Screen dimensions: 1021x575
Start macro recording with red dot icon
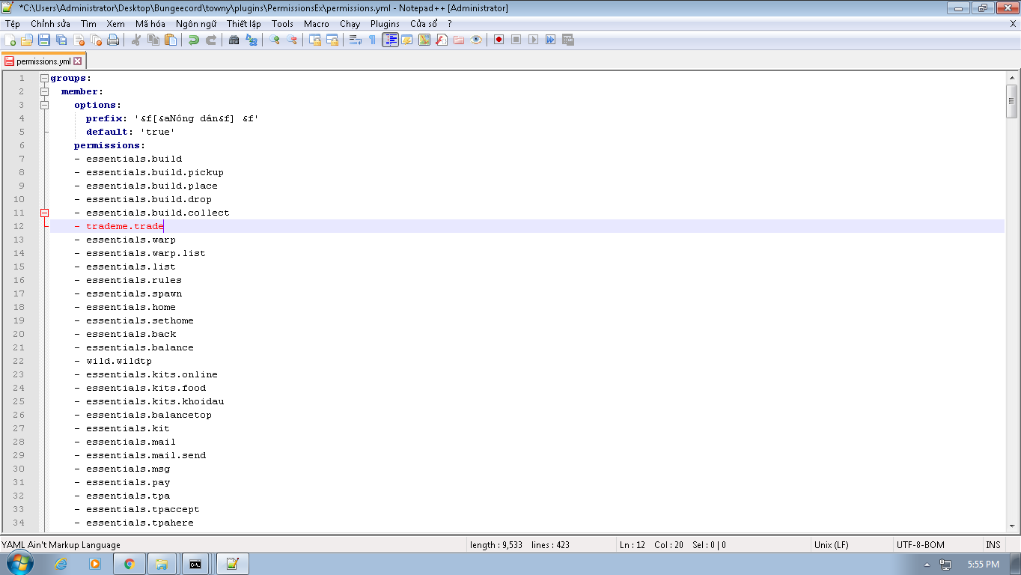coord(499,40)
